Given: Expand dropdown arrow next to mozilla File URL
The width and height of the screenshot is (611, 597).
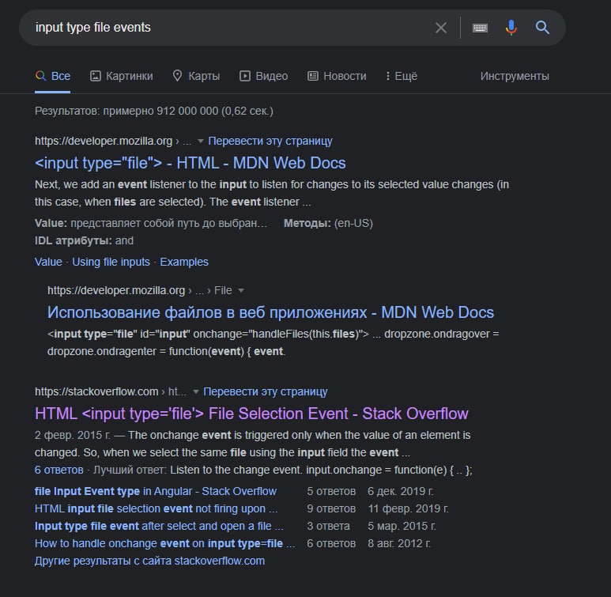Looking at the screenshot, I should tap(241, 290).
